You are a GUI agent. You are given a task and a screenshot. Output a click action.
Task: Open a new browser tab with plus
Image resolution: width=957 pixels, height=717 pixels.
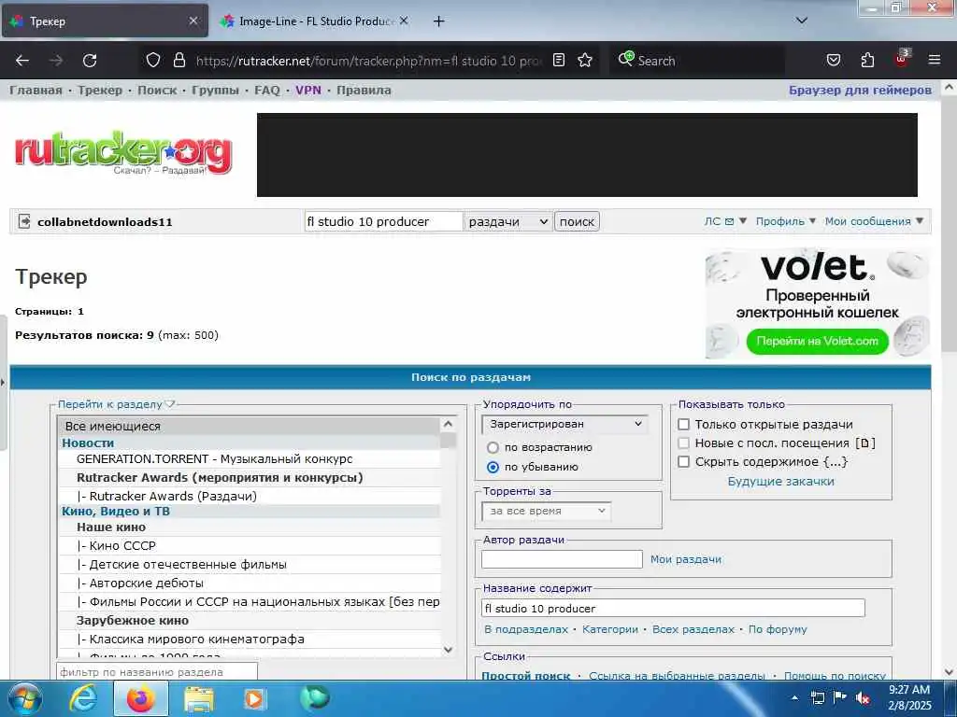pyautogui.click(x=438, y=21)
